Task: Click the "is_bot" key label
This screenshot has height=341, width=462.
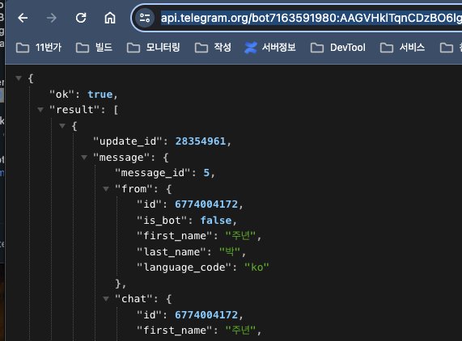Action: point(162,221)
